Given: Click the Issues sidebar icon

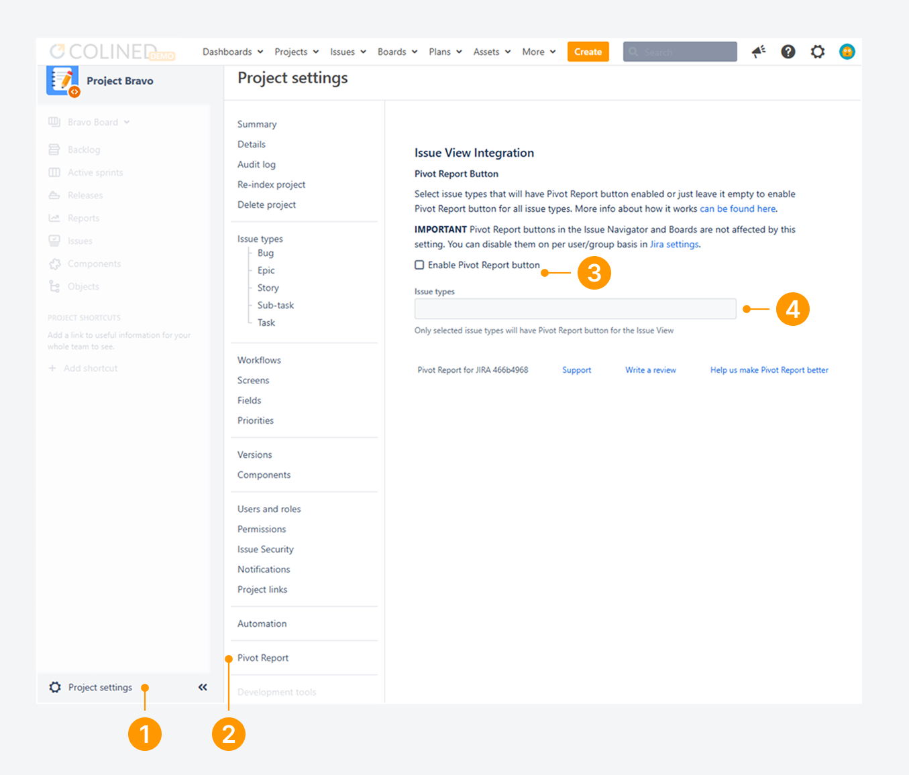Looking at the screenshot, I should 54,241.
